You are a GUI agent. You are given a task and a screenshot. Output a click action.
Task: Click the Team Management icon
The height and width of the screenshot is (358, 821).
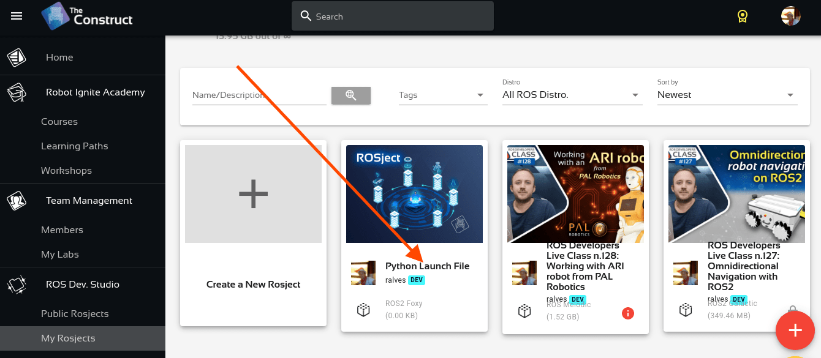[x=17, y=201]
